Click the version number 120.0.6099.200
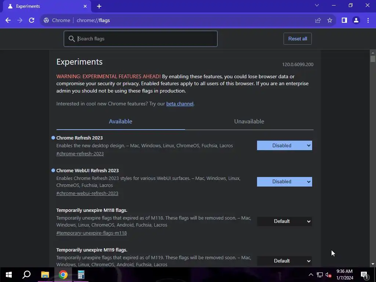 (297, 65)
